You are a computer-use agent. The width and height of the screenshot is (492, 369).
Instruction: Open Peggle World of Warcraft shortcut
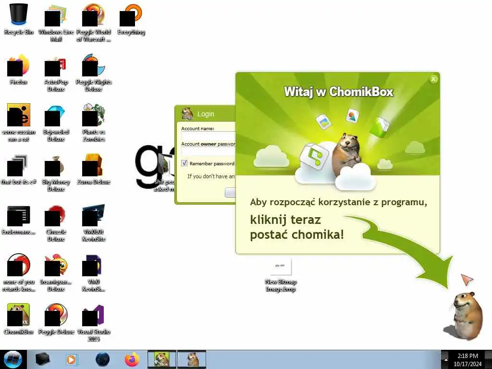[x=94, y=22]
